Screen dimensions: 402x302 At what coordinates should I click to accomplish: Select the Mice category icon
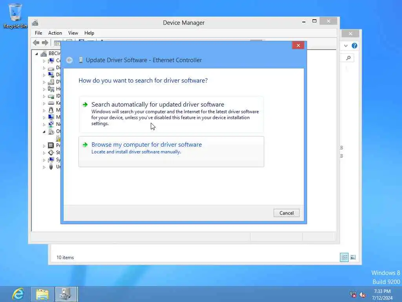(51, 110)
